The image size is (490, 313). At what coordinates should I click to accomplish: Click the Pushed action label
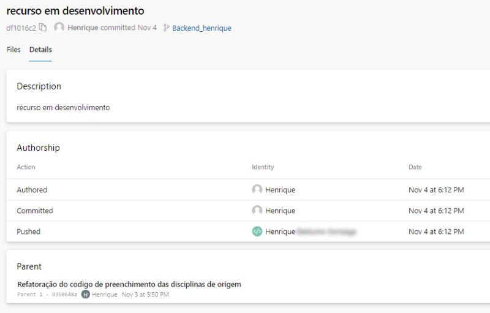click(x=28, y=232)
